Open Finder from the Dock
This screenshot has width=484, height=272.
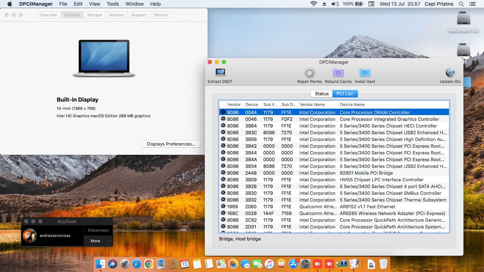point(101,263)
